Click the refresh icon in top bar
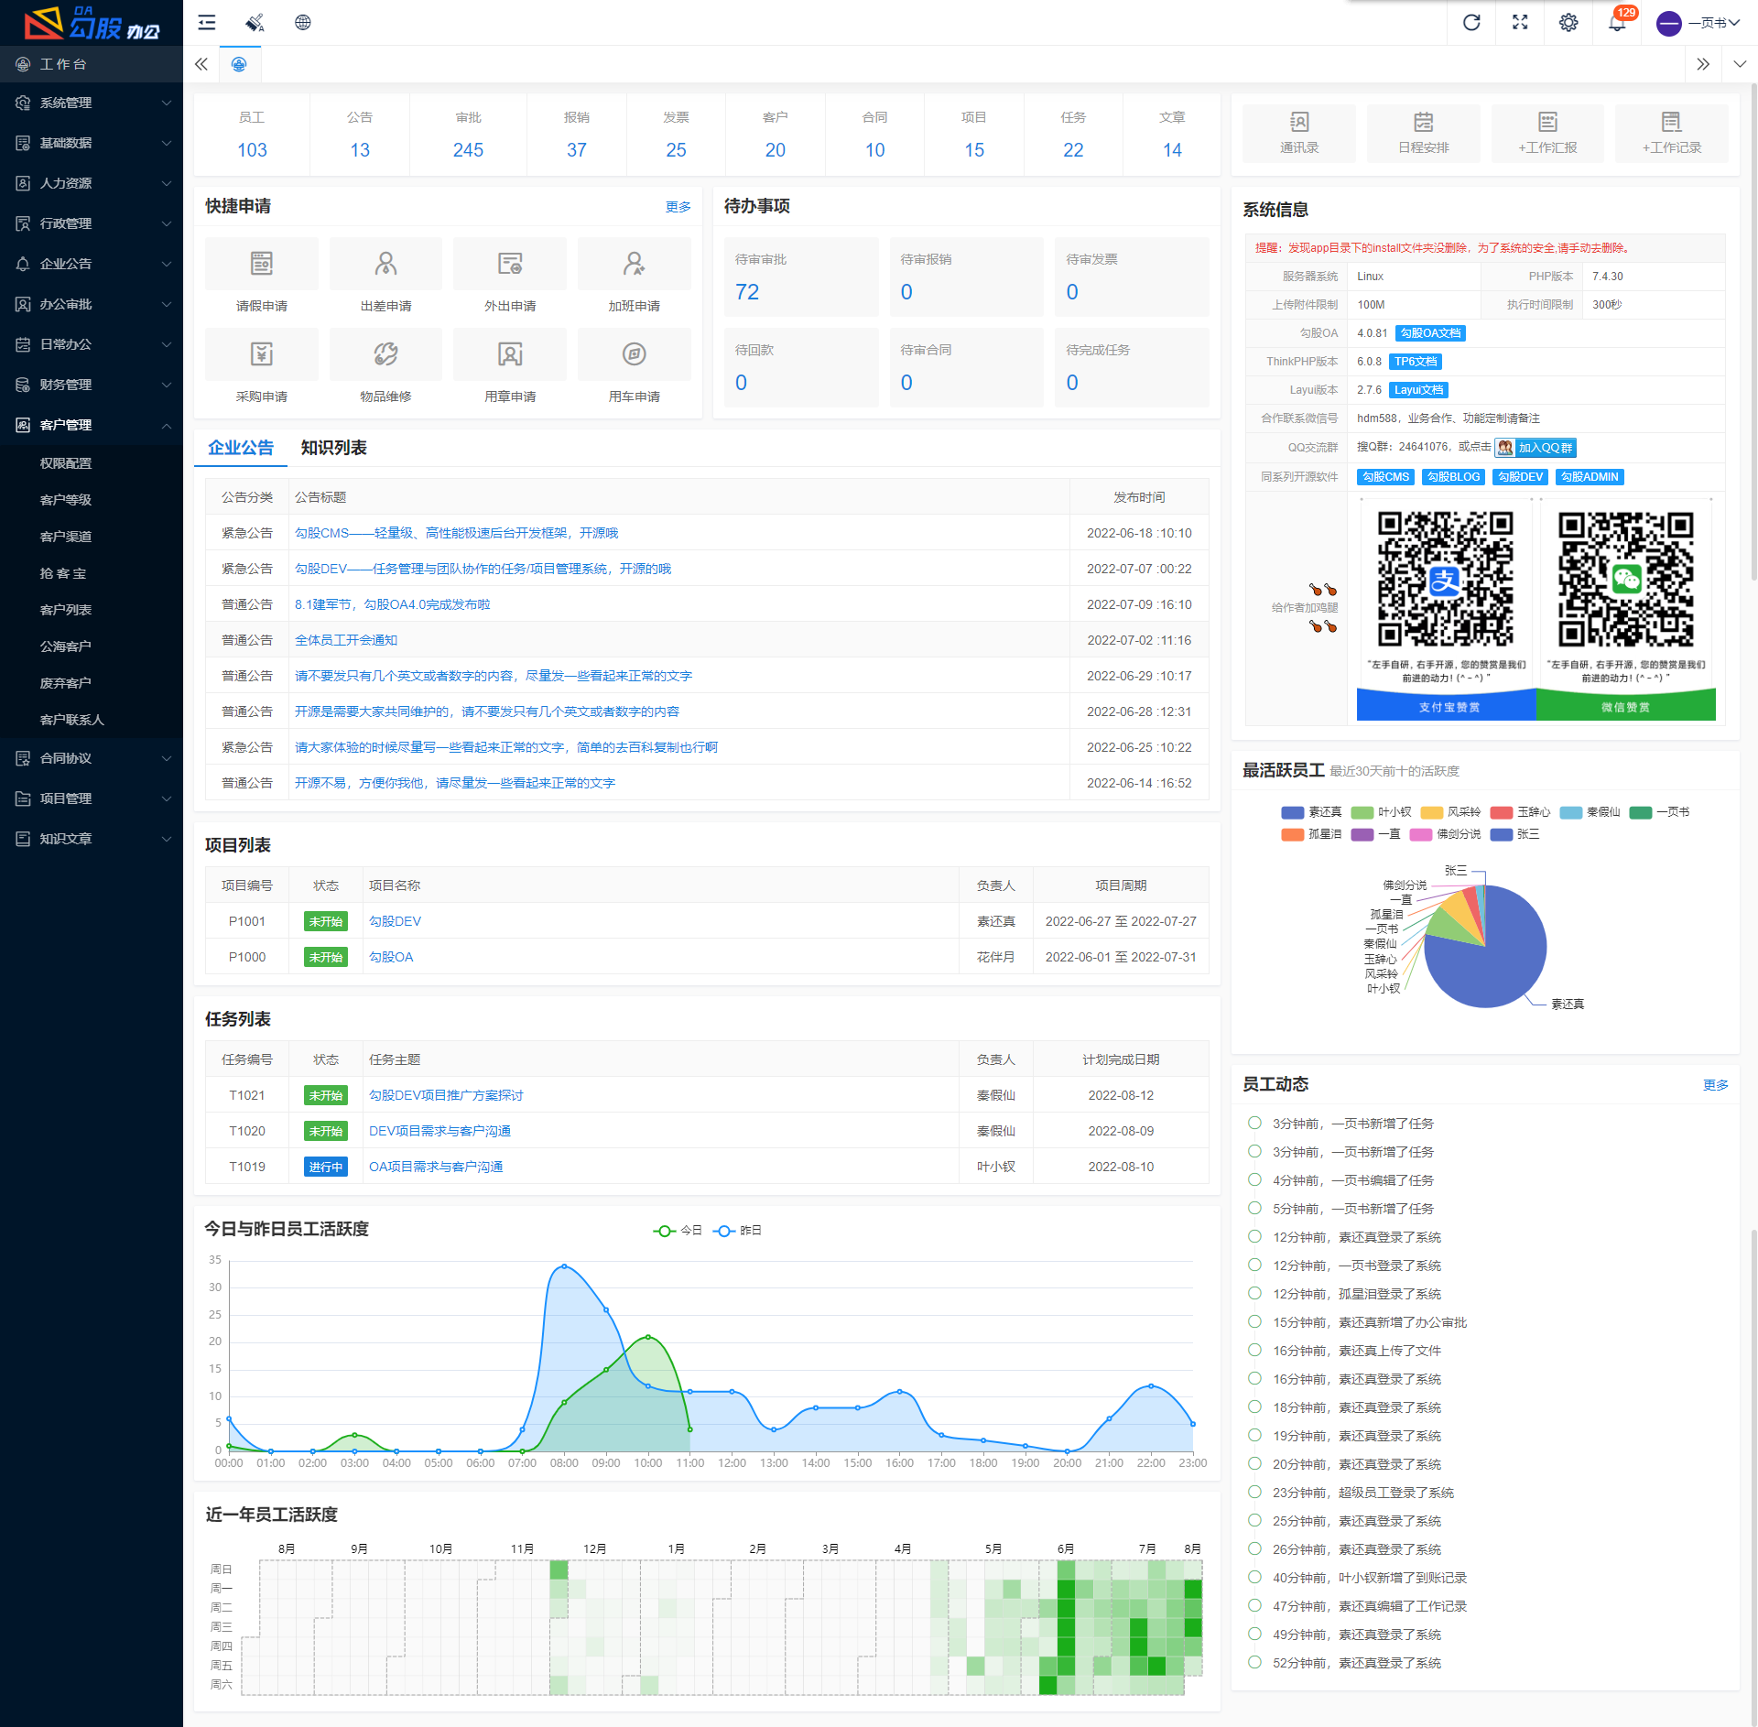 [x=1470, y=23]
